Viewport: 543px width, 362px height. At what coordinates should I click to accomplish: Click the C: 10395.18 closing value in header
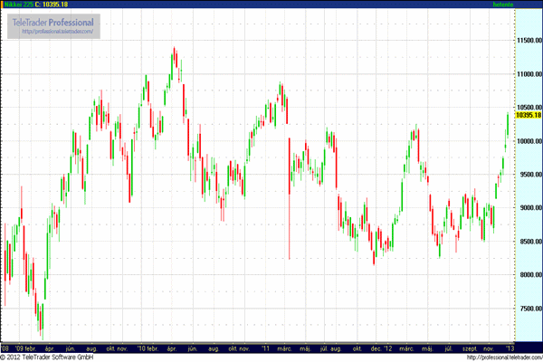pyautogui.click(x=54, y=5)
